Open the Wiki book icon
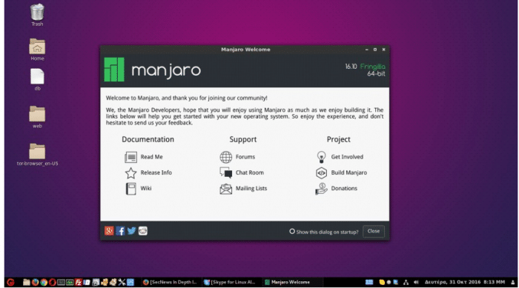Viewport: 519px width, 288px height. point(130,189)
